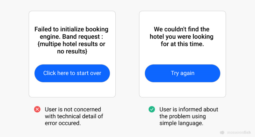Click 'User is not concerned' caption line
Image resolution: width=255 pixels, height=137 pixels.
click(x=73, y=109)
